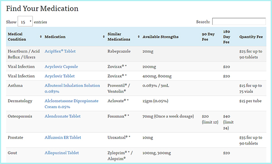Image resolution: width=272 pixels, height=164 pixels.
Task: Click the 100mg, 300mg strengths cell
Action: (157, 153)
